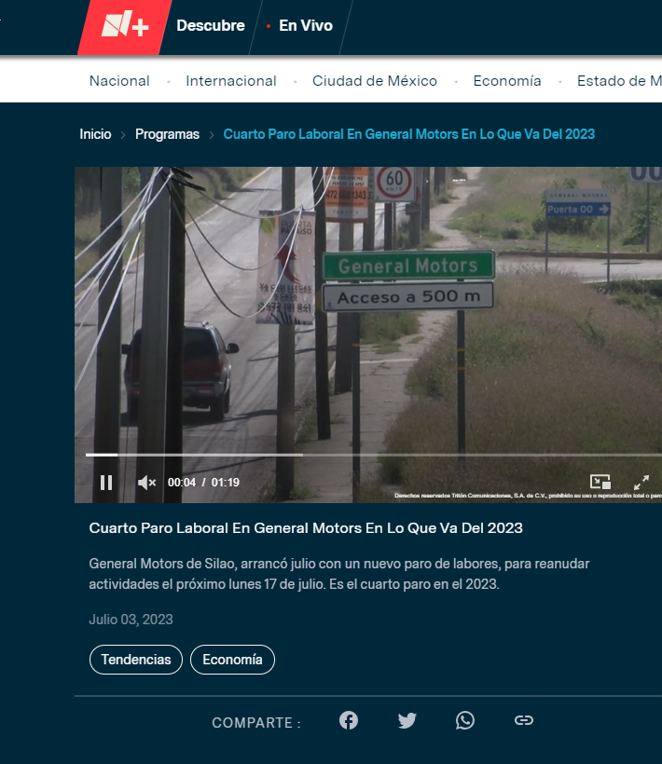This screenshot has width=662, height=764.
Task: Share the article on Twitter
Action: point(407,720)
